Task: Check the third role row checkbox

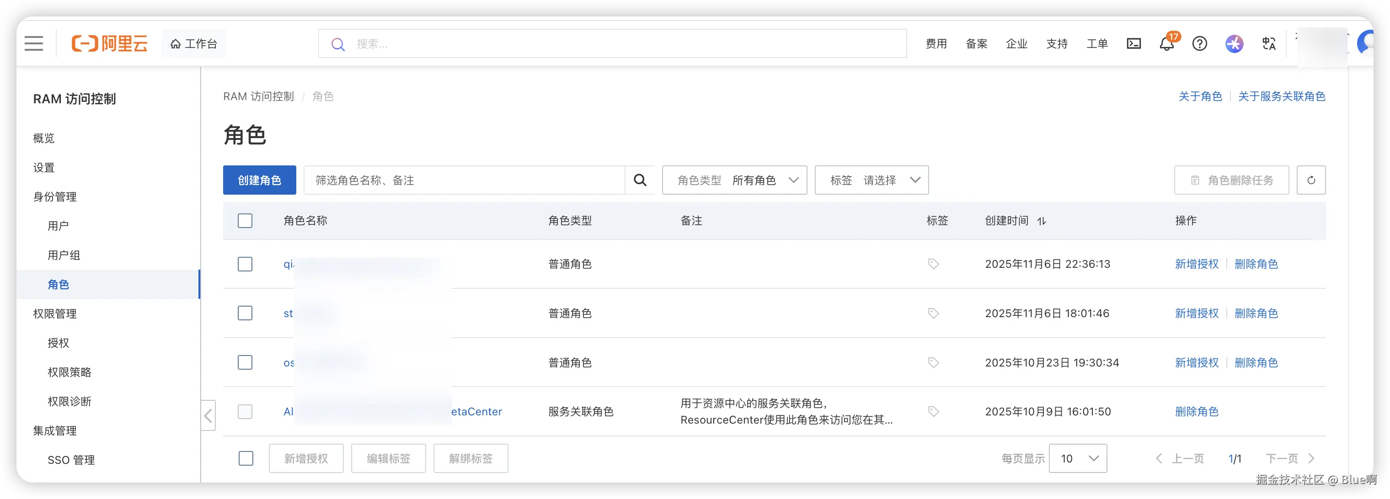Action: (x=245, y=362)
